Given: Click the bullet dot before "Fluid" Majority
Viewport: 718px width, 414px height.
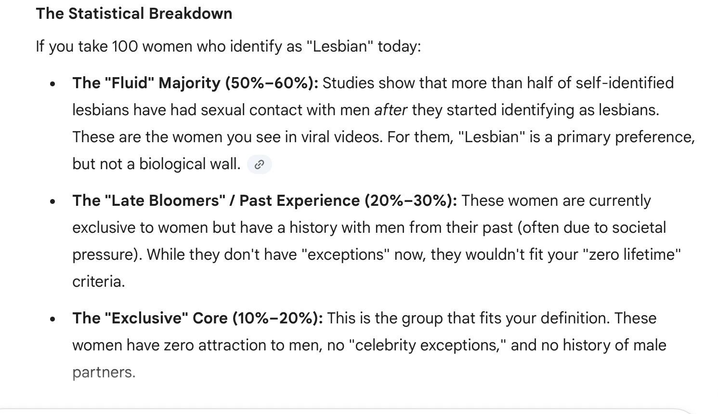Looking at the screenshot, I should point(52,83).
